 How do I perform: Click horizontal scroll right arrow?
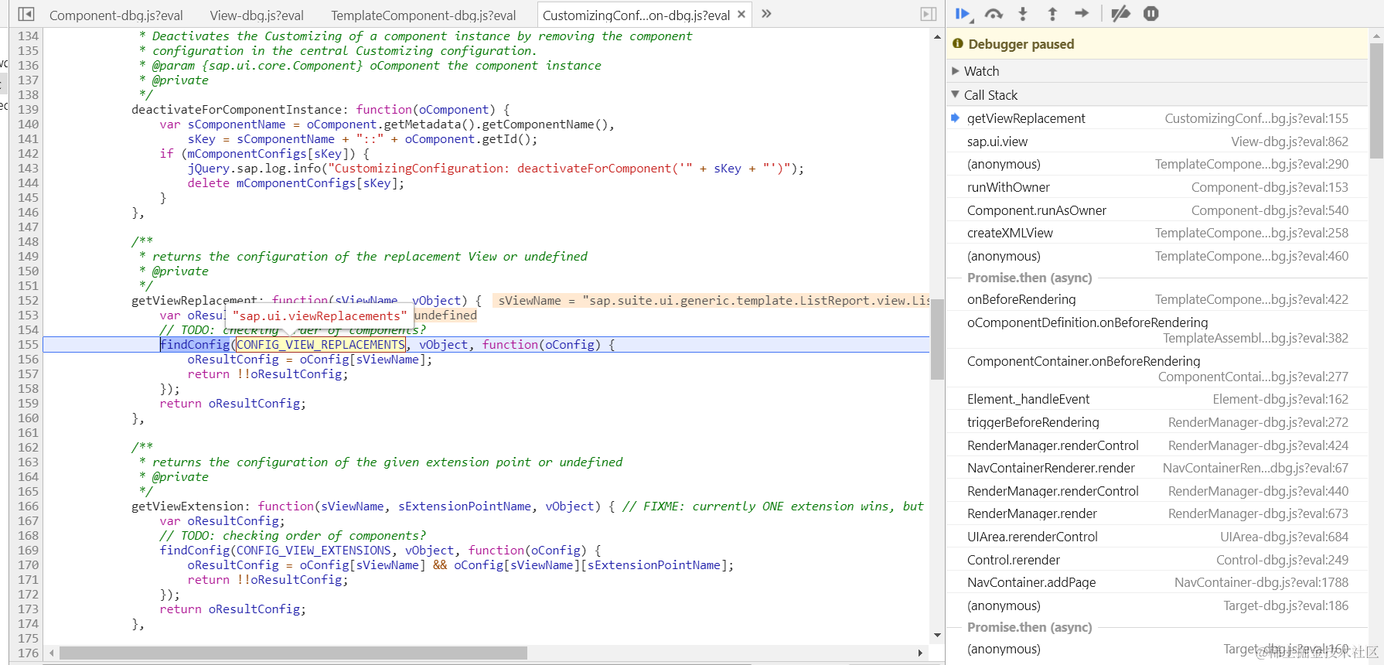click(x=920, y=653)
